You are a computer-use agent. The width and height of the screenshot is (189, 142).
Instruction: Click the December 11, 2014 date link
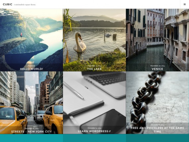pyautogui.click(x=94, y=128)
